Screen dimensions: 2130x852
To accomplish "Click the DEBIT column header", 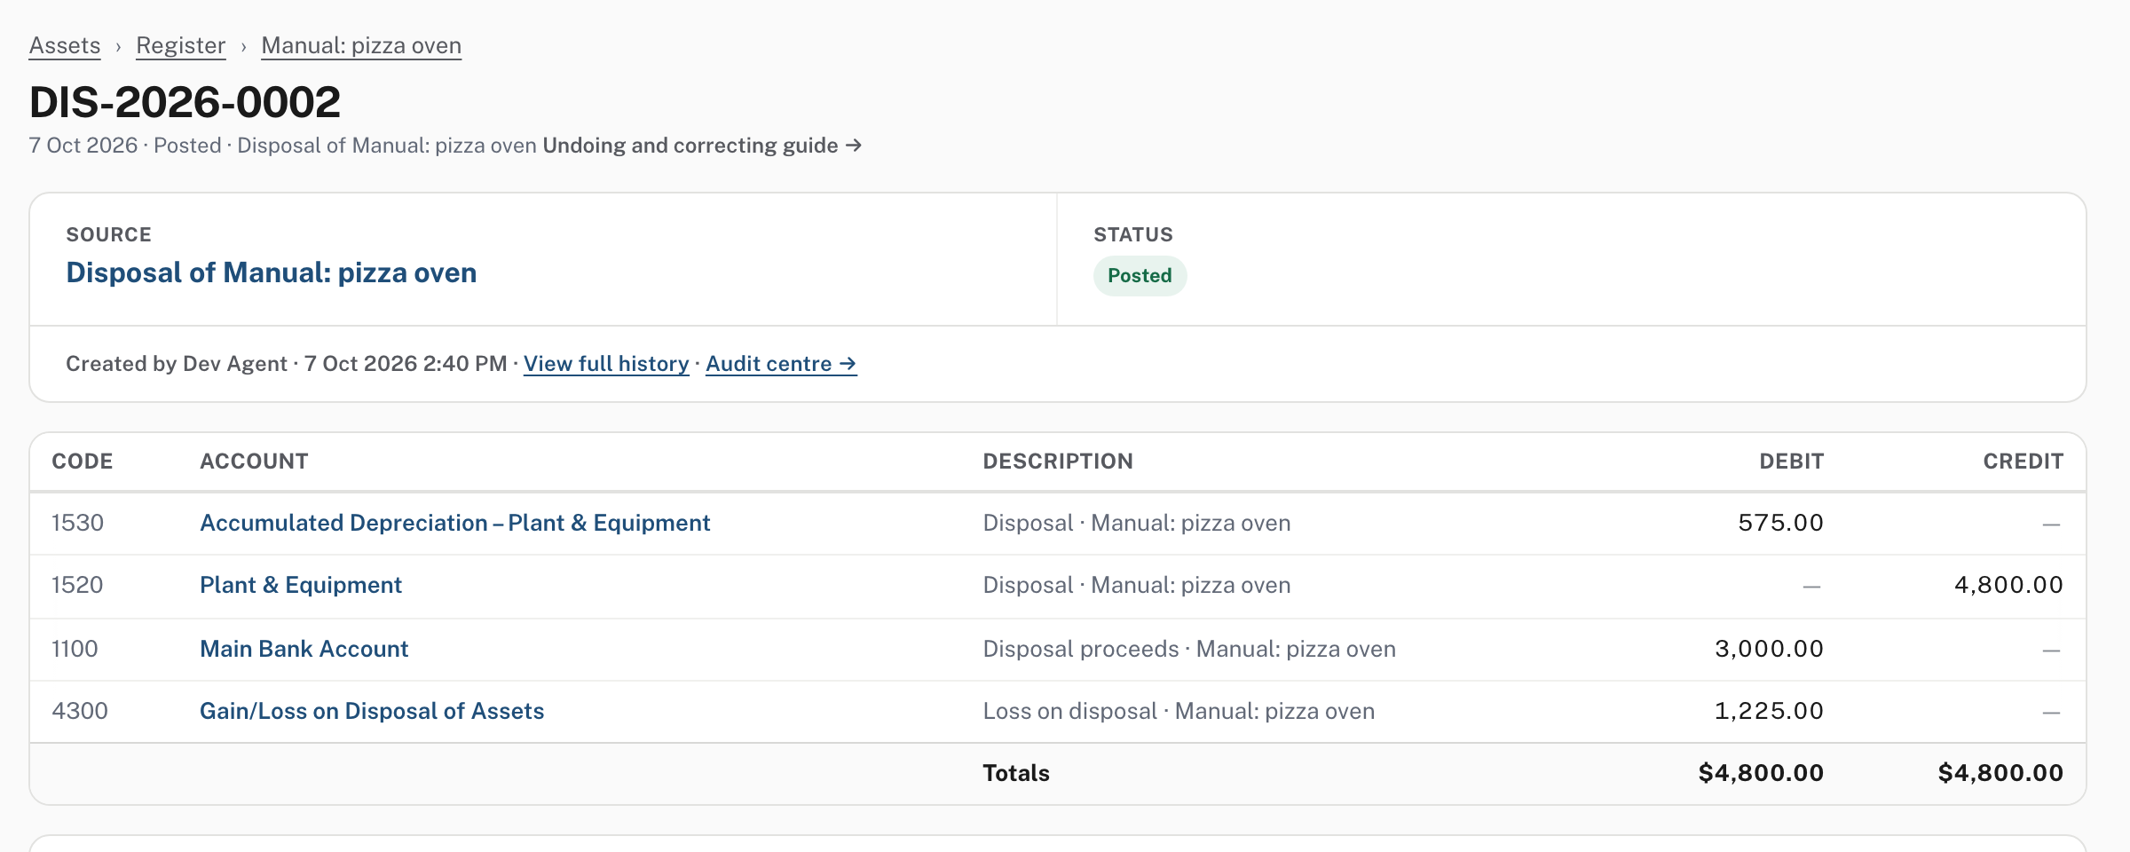I will 1791,461.
